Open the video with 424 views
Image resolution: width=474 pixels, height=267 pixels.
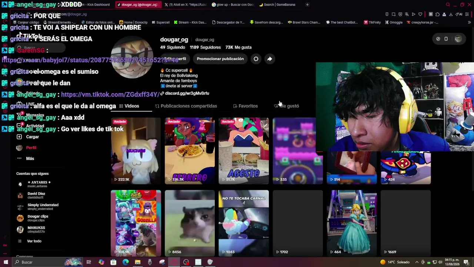pyautogui.click(x=406, y=168)
